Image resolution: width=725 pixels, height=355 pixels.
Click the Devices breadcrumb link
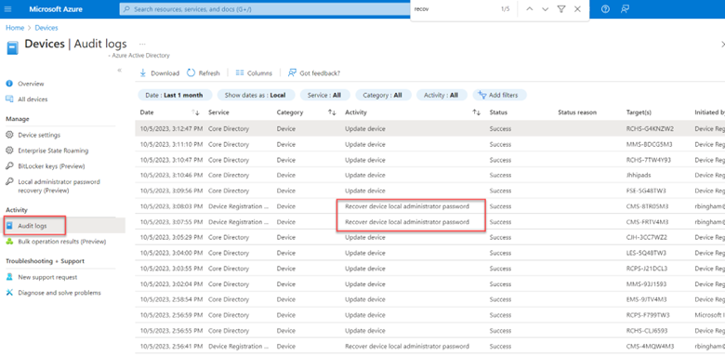tap(46, 28)
